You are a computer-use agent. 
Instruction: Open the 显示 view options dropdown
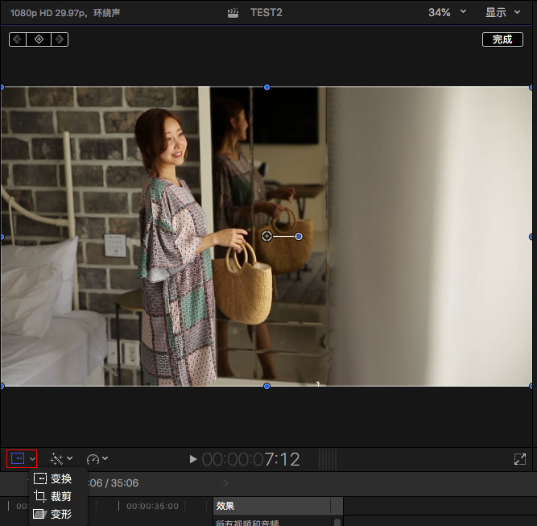pyautogui.click(x=502, y=12)
